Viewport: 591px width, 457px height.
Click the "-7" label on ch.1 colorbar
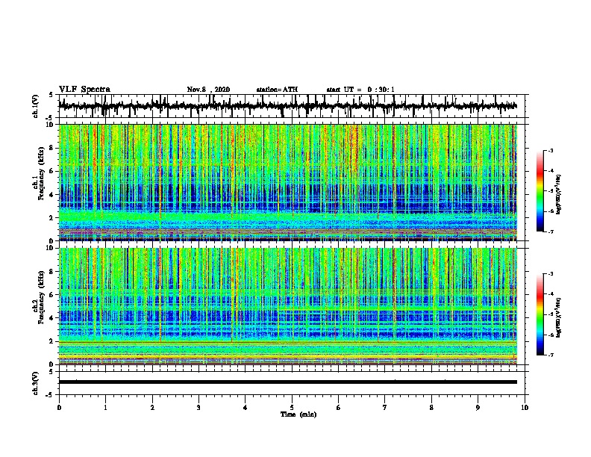(x=550, y=231)
